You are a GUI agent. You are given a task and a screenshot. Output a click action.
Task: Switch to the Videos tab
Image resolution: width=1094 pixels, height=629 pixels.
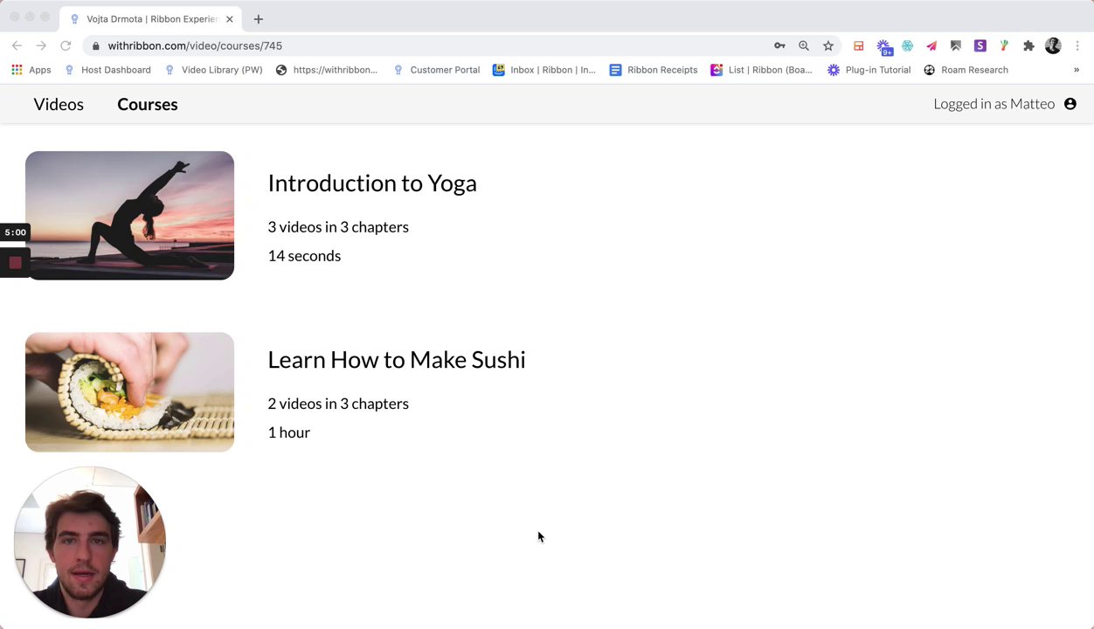(x=59, y=104)
